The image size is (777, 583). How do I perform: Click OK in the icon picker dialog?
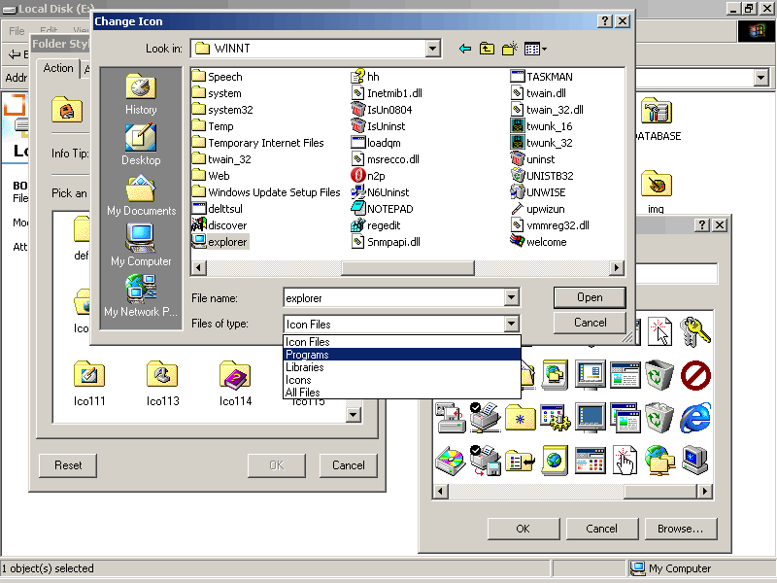(524, 529)
